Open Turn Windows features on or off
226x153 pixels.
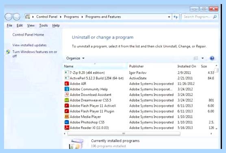[x=35, y=54]
